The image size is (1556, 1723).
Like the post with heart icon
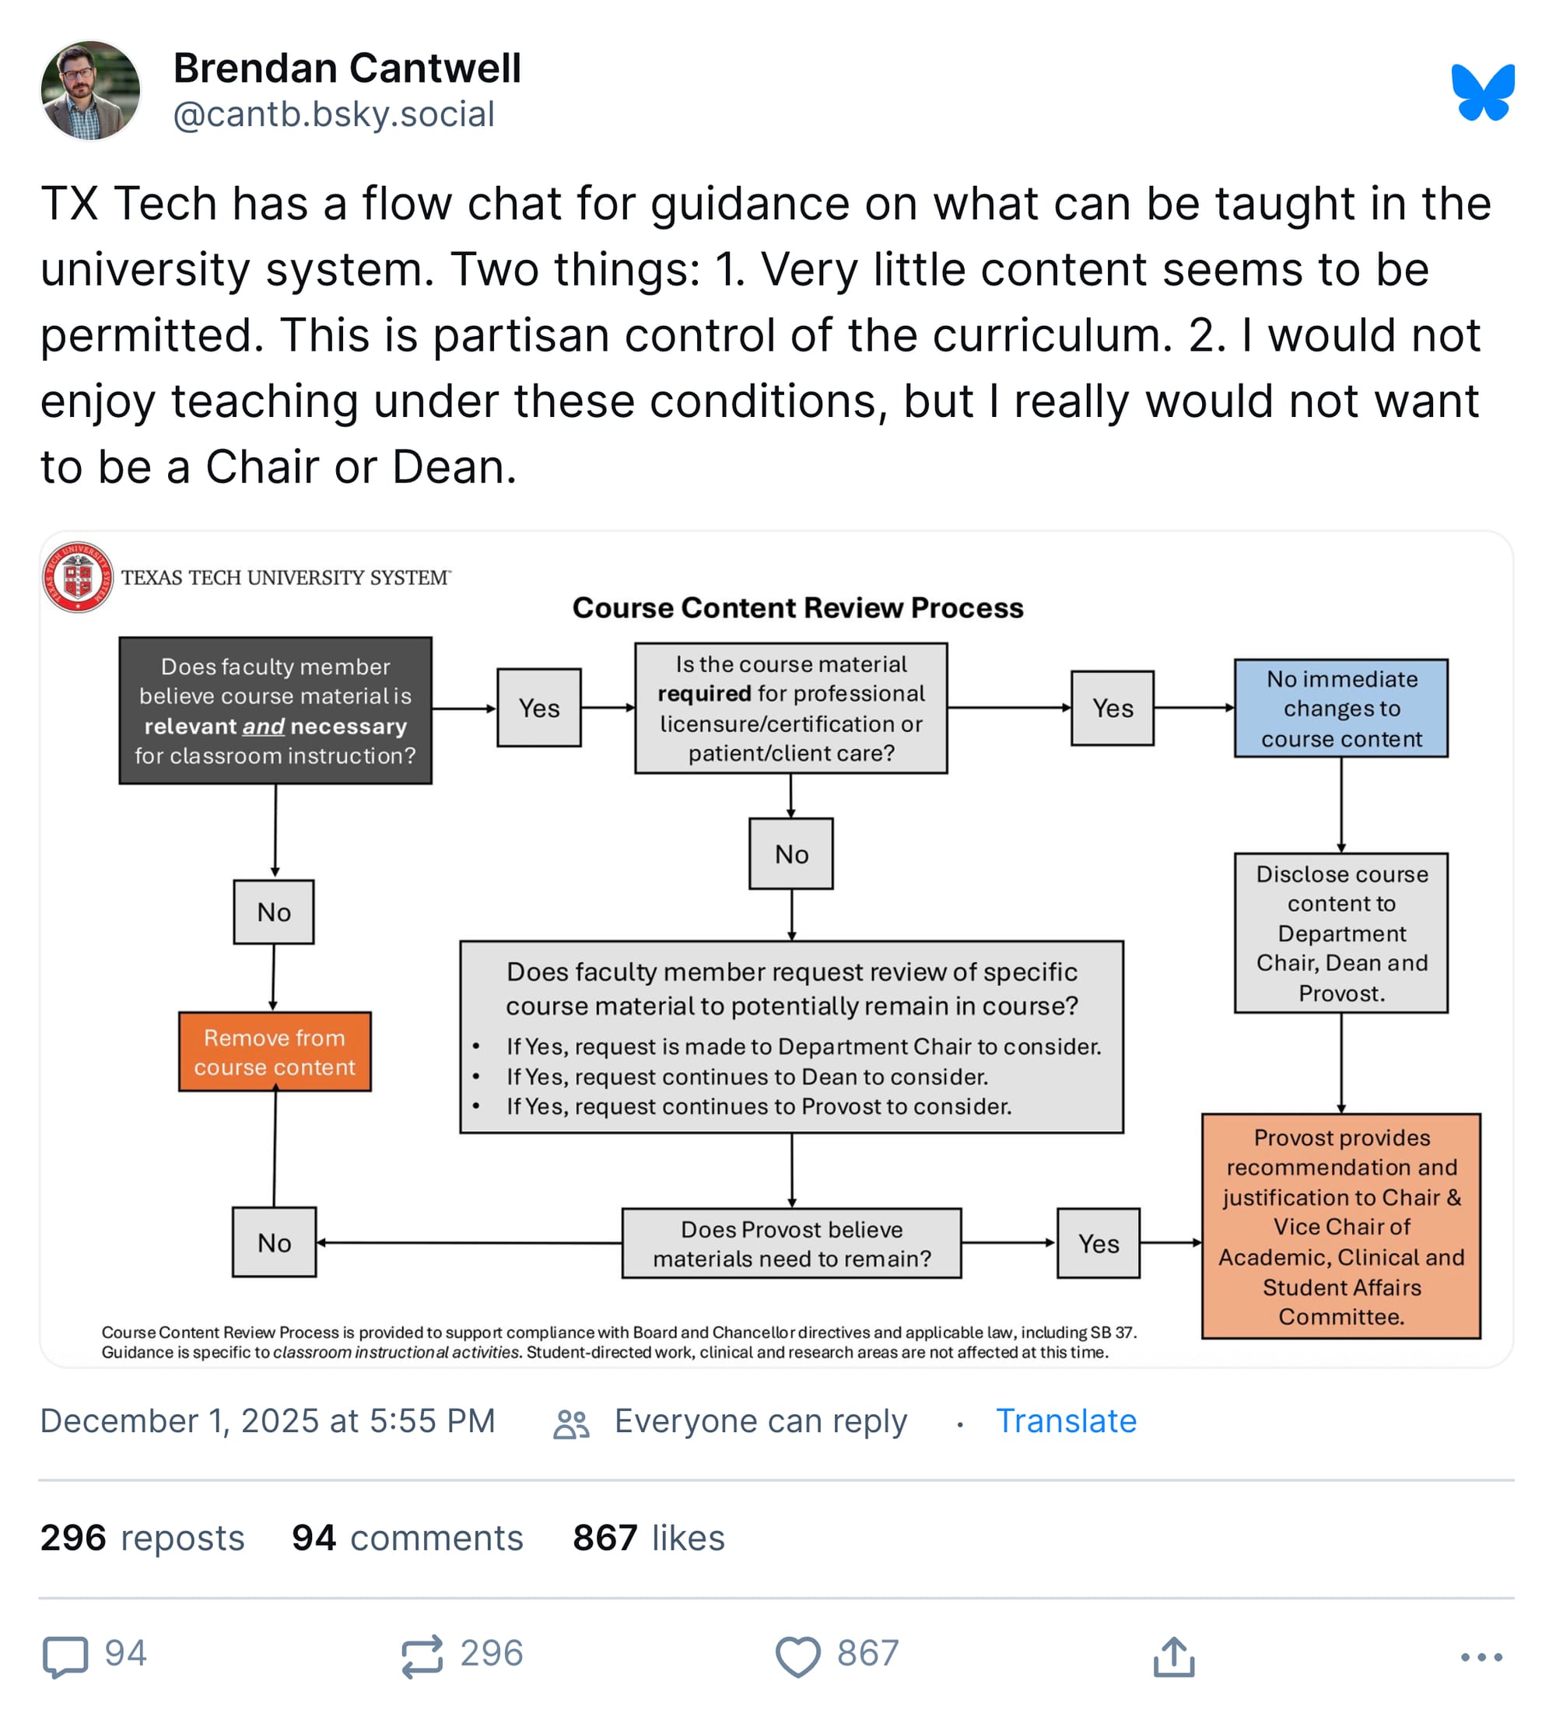pos(797,1655)
